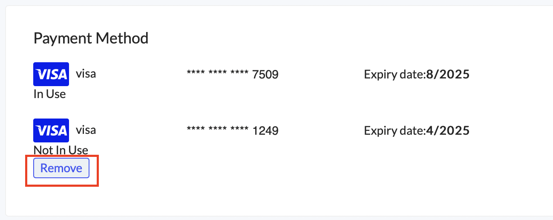Click gray page background below the panel
Screen dimensions: 553x220
(277, 218)
